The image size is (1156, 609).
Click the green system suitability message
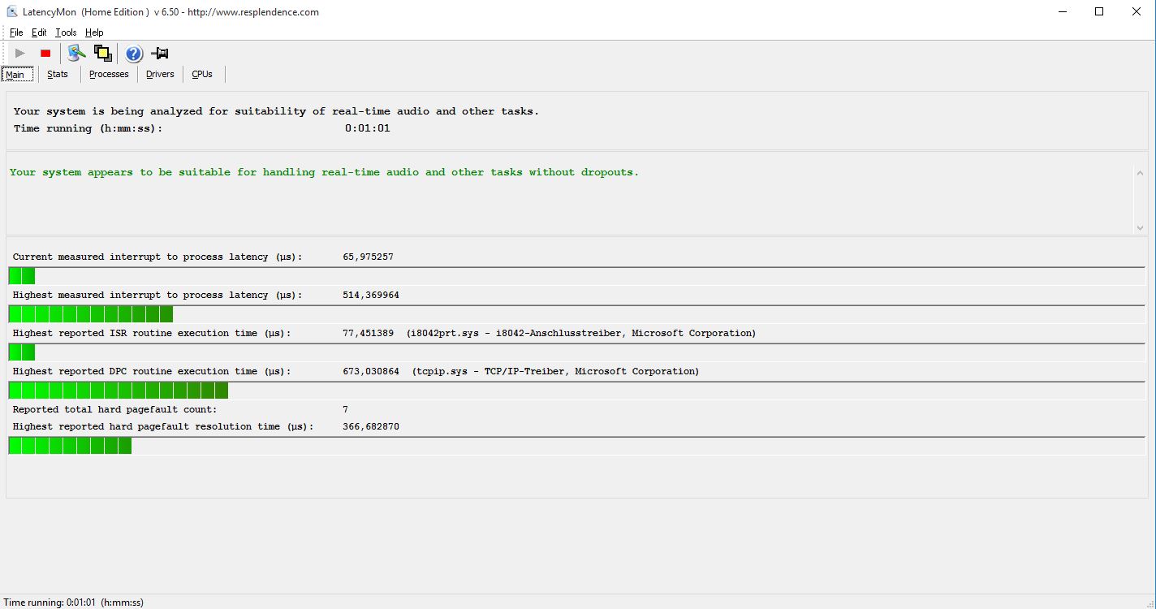(x=324, y=172)
